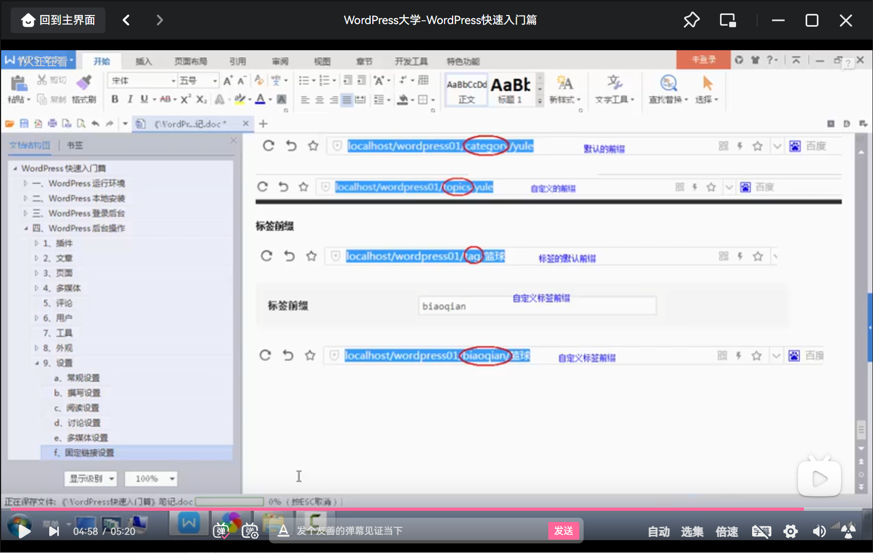Open the 选集 episode list

pos(692,532)
